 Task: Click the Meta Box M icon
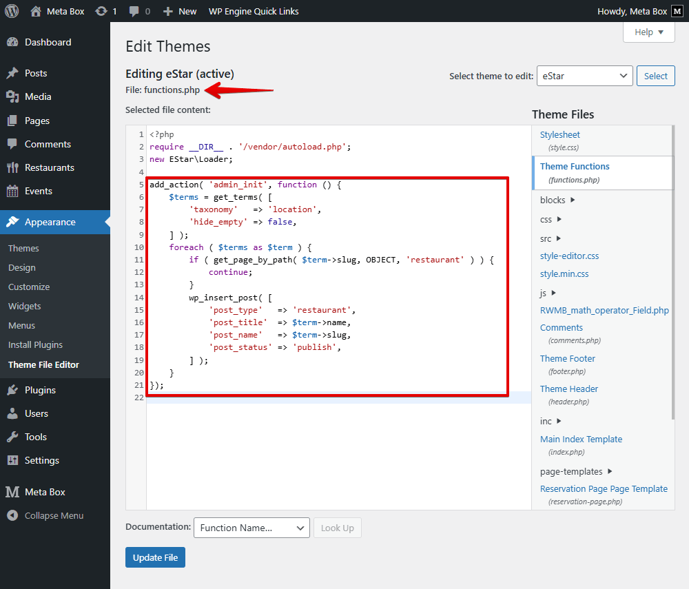click(12, 492)
